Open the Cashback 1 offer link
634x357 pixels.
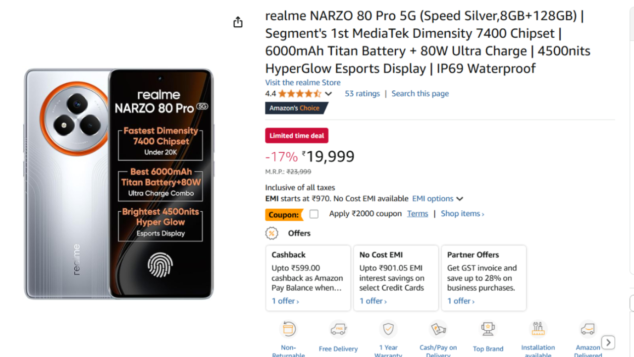(285, 301)
